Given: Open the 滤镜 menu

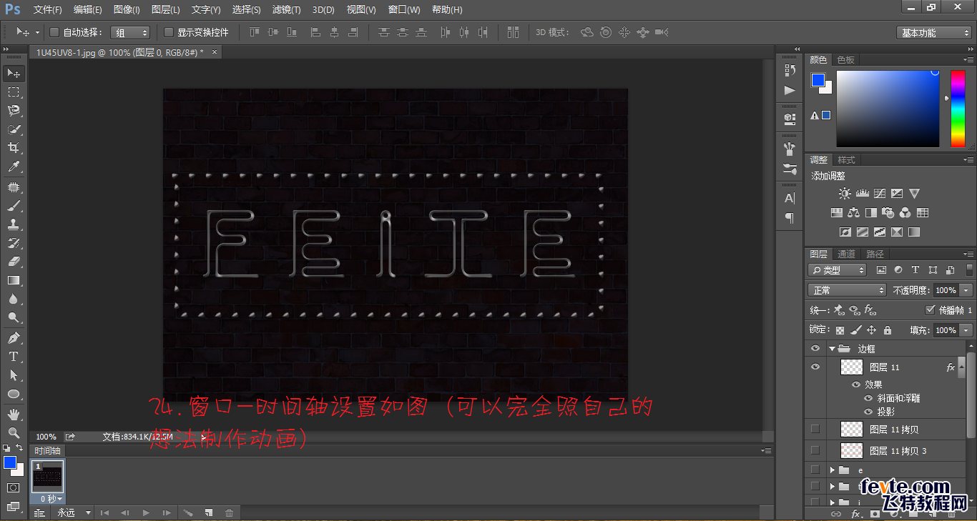Looking at the screenshot, I should pos(286,9).
